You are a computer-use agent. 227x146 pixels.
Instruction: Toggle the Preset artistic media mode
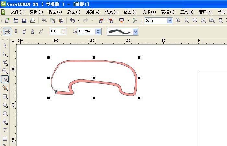point(7,31)
